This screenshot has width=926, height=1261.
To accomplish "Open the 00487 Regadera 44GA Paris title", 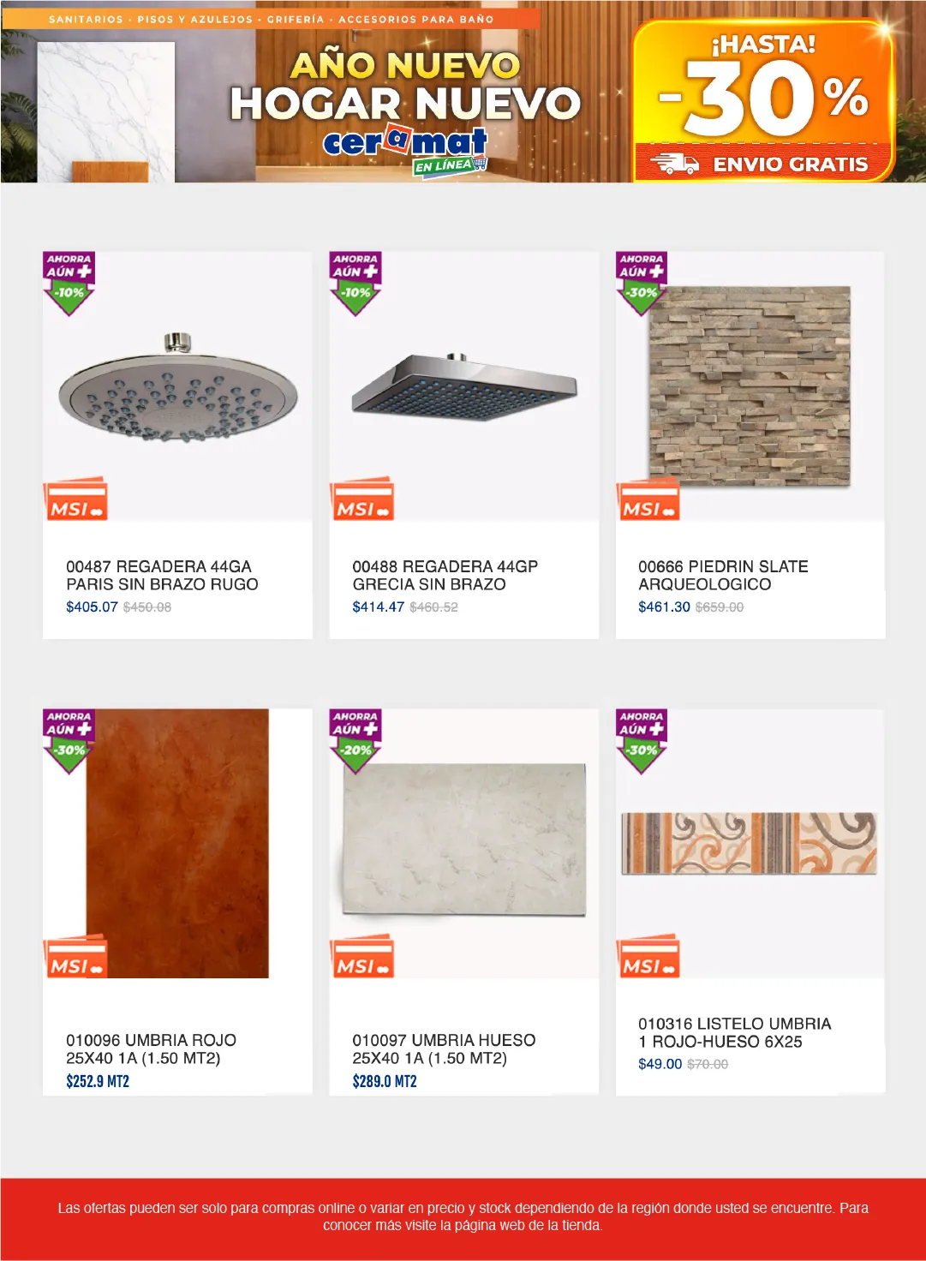I will point(162,576).
